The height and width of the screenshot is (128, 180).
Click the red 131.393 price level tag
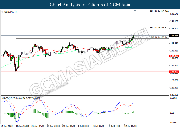(x=174, y=72)
